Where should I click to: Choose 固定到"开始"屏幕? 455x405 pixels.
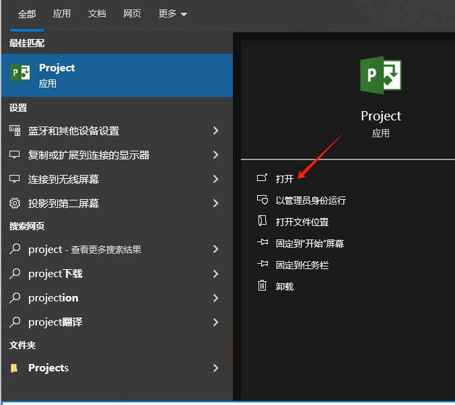pyautogui.click(x=310, y=243)
